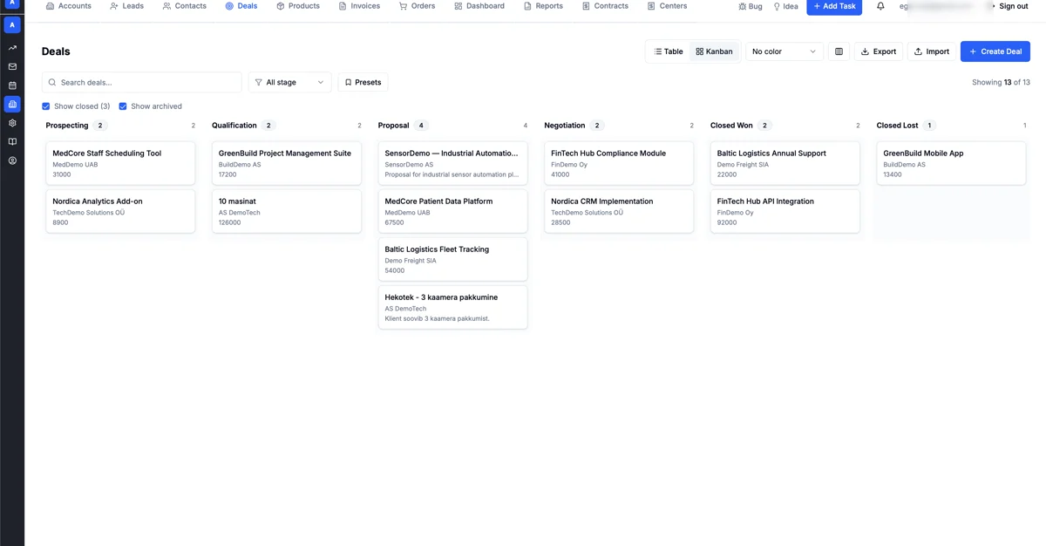
Task: Open the user profile icon in left sidebar
Action: 12,160
